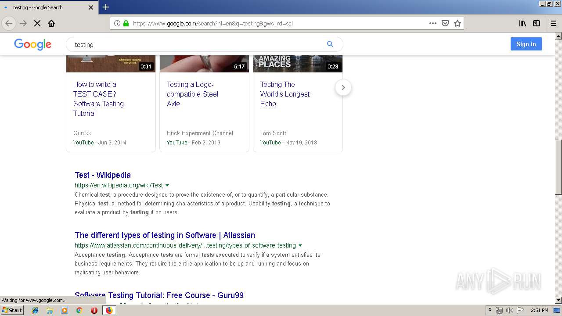The image size is (562, 316).
Task: Click 'Brick Experiment Channel' text
Action: 200,133
